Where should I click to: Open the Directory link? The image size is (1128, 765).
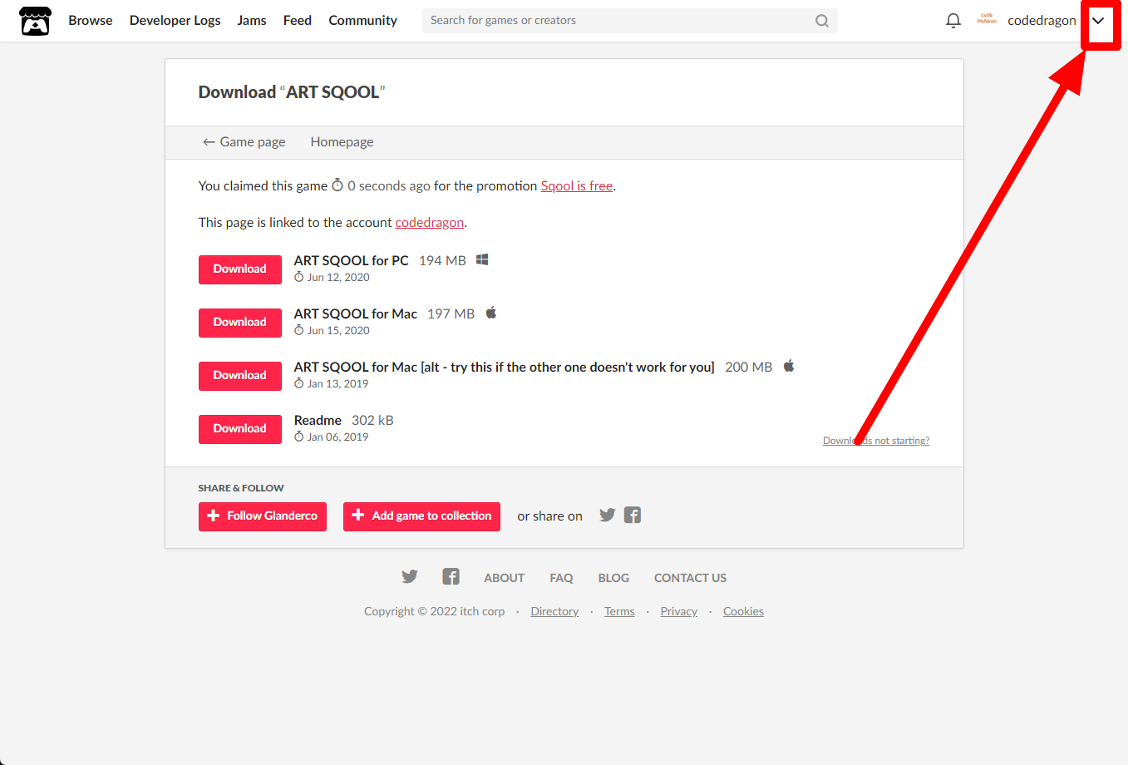[554, 611]
